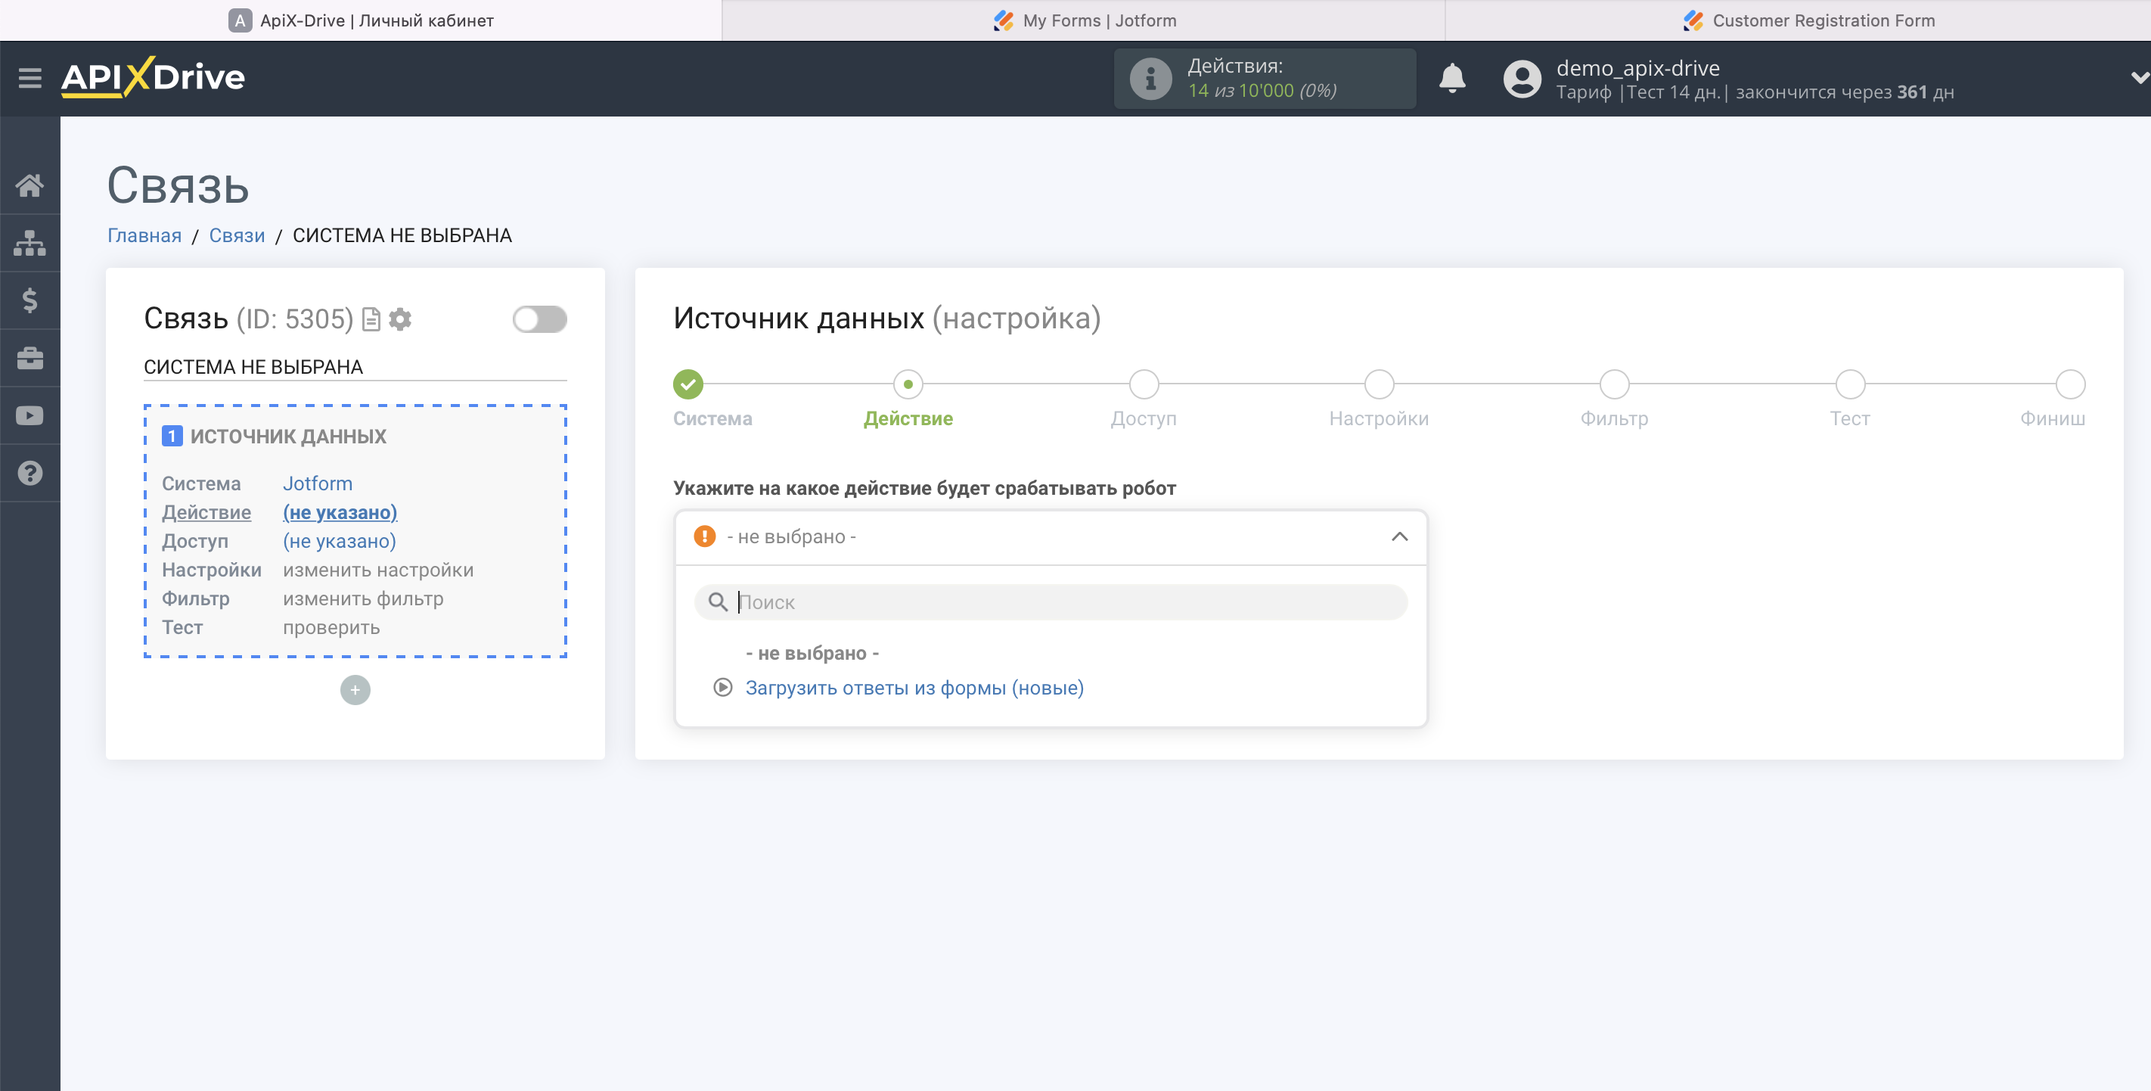Select the не выбрано option in list
The height and width of the screenshot is (1091, 2151).
[812, 653]
